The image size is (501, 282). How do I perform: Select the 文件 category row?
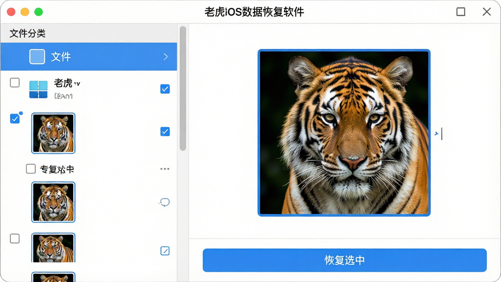tap(89, 57)
